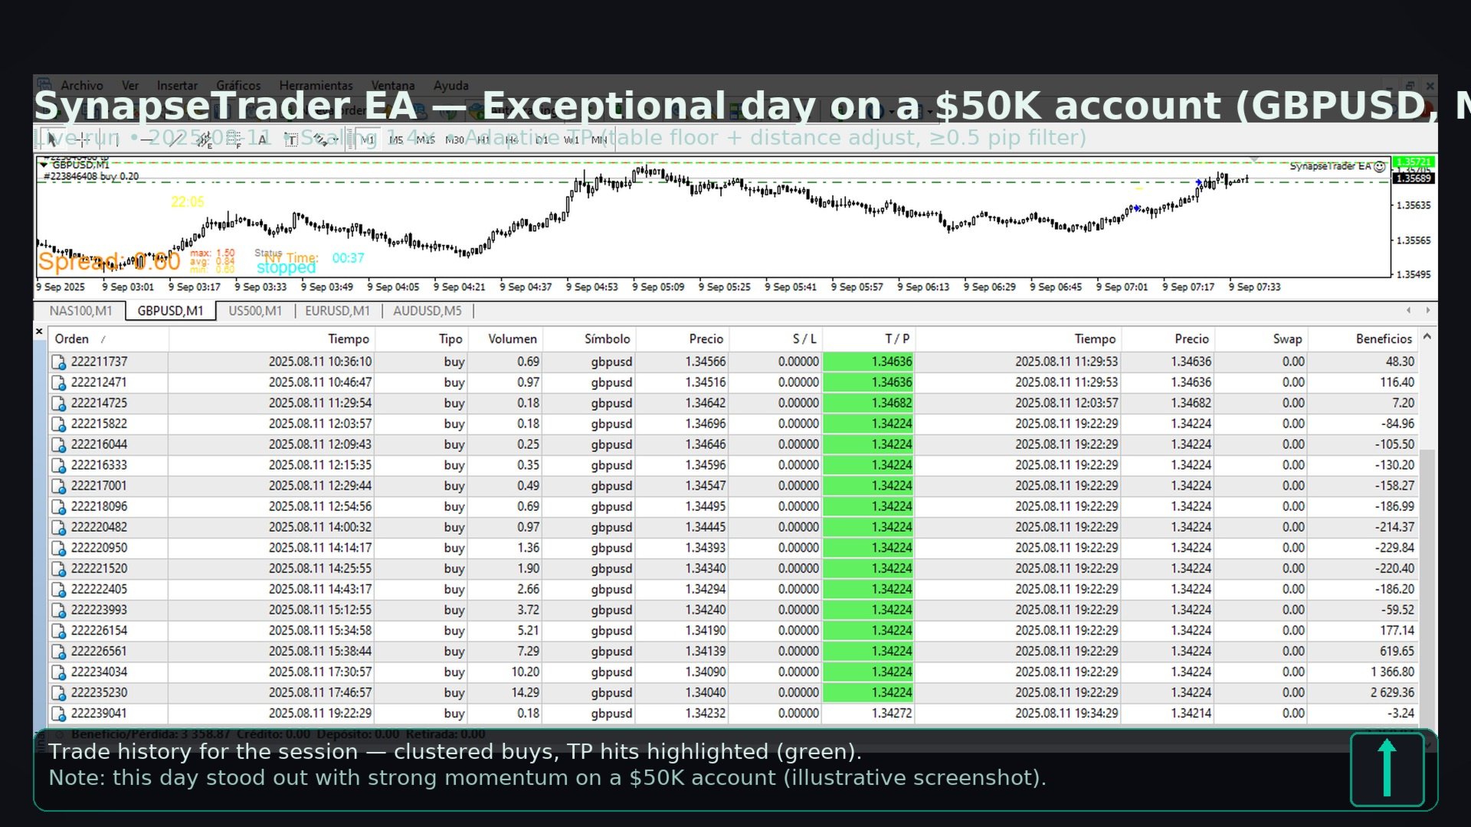Switch chart to W1 timeframe
Screen dimensions: 1471x827
coord(571,139)
